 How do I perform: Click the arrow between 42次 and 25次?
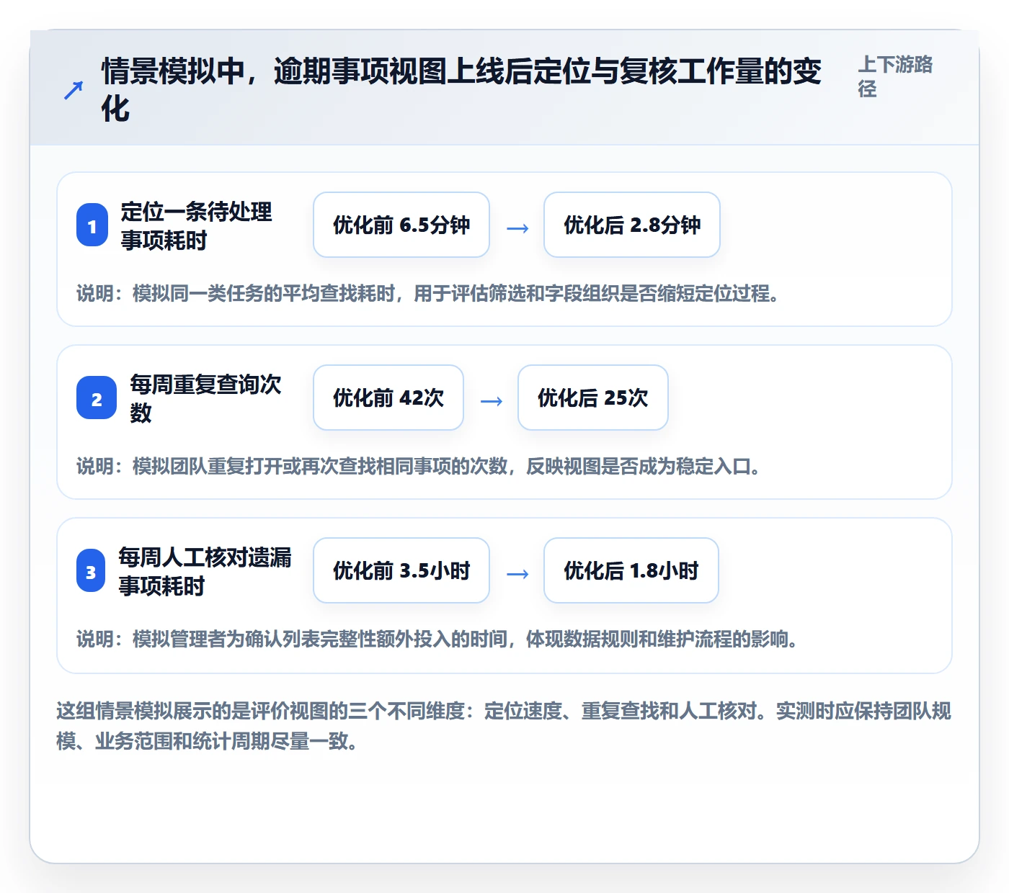coord(492,401)
